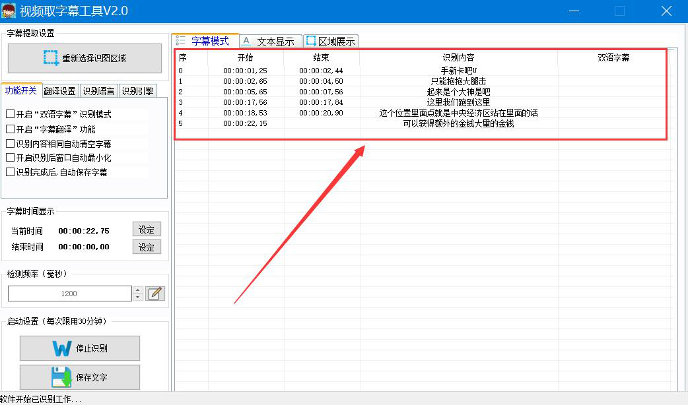Image resolution: width=688 pixels, height=405 pixels.
Task: Click start time 00:00:22,15
Action: (245, 123)
